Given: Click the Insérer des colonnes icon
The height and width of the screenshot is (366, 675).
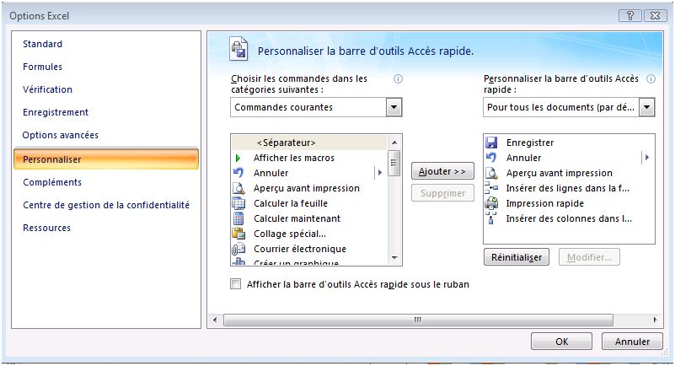Looking at the screenshot, I should (x=491, y=218).
